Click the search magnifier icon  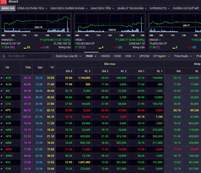(4, 56)
